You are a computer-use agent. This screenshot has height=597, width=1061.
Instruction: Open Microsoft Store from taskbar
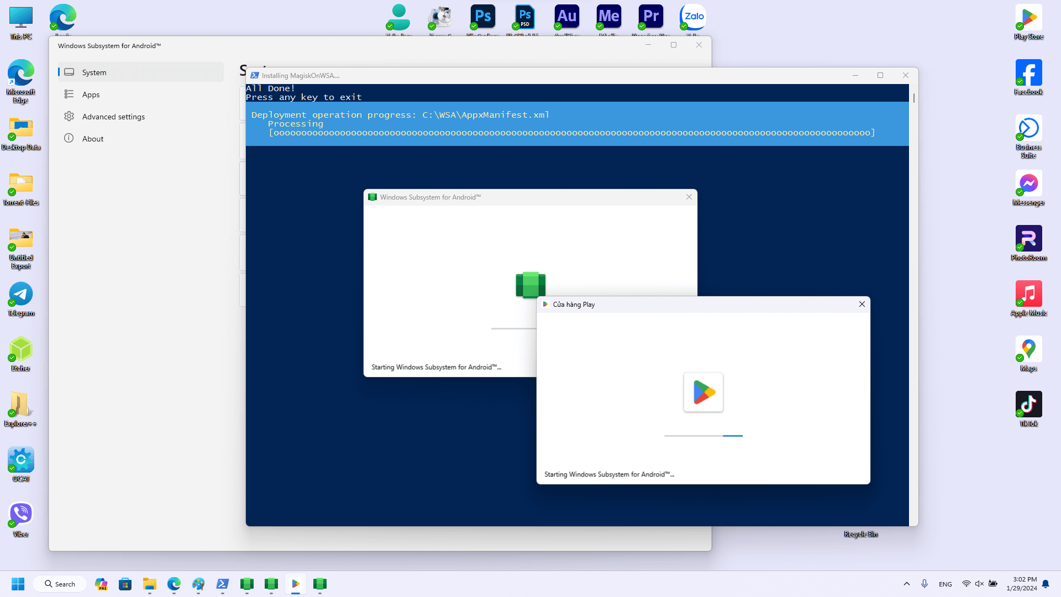[x=125, y=584]
